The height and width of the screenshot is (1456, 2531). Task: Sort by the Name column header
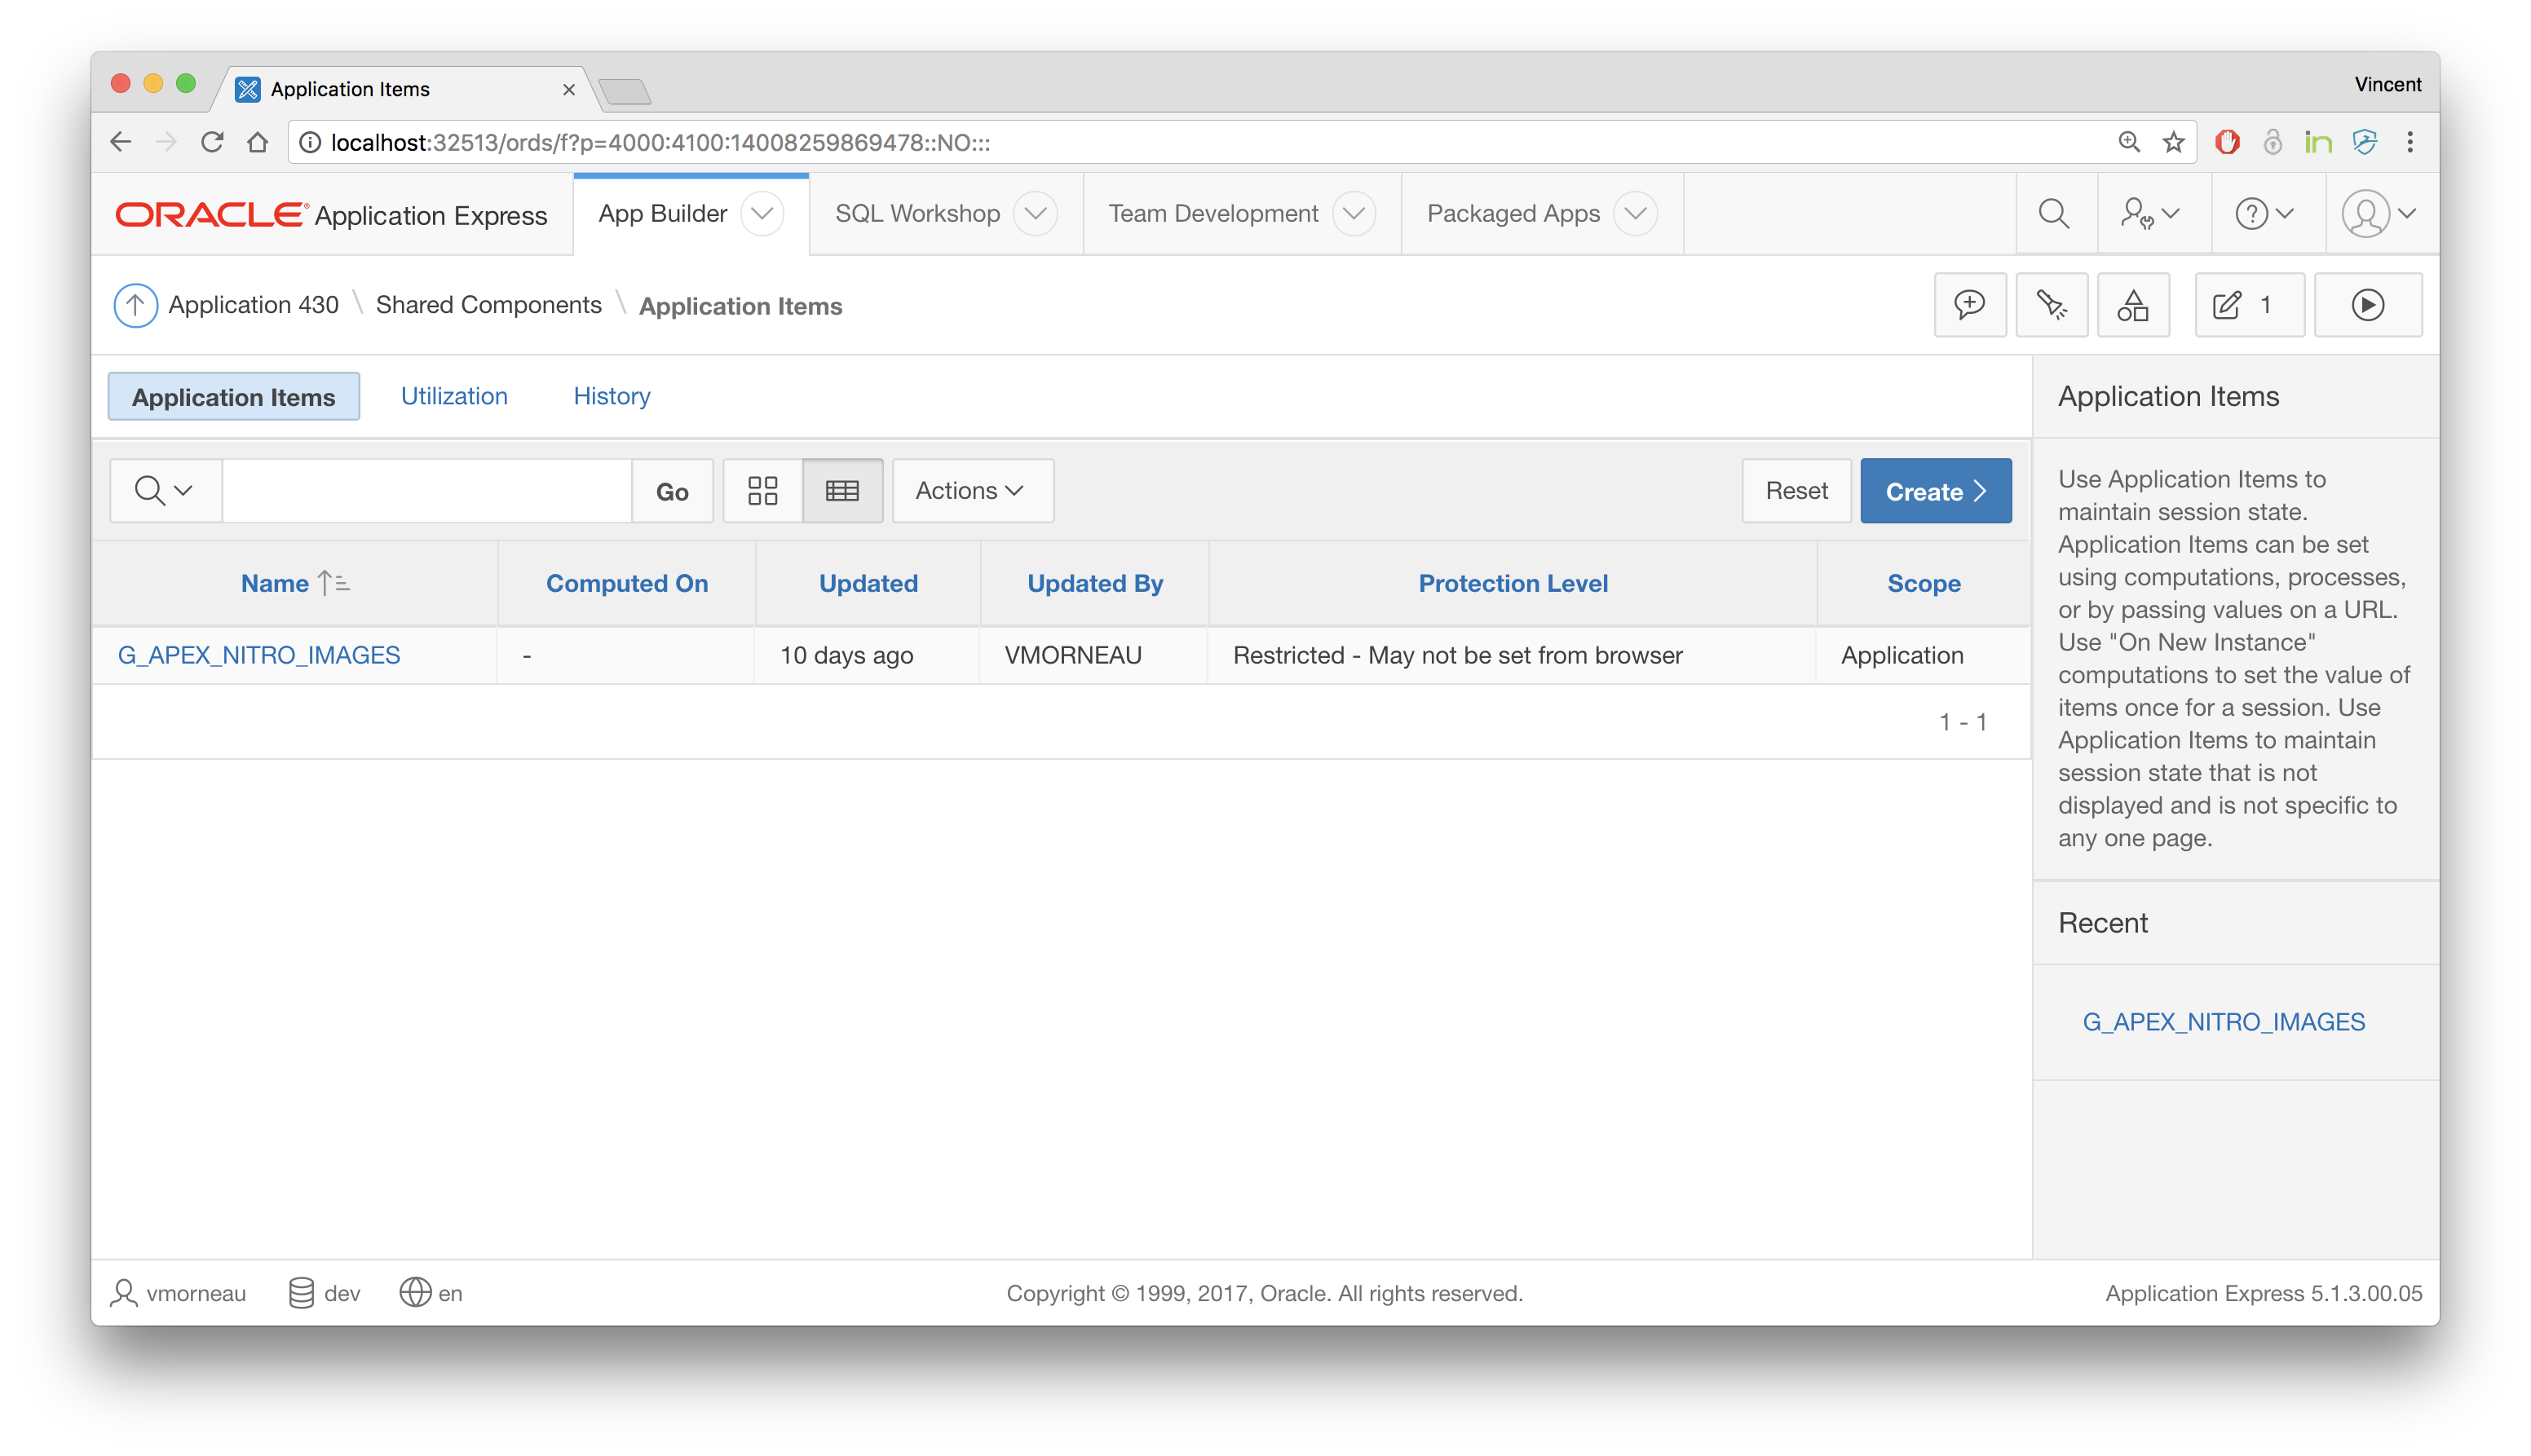[275, 583]
